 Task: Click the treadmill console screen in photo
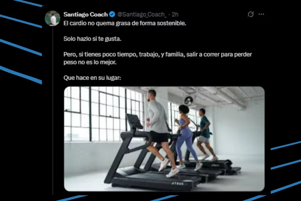(x=134, y=121)
